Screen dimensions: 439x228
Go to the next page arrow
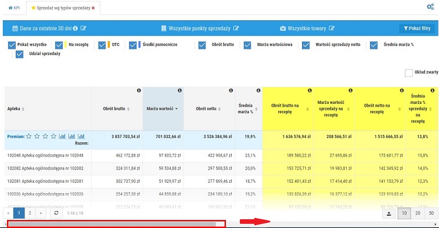click(41, 213)
